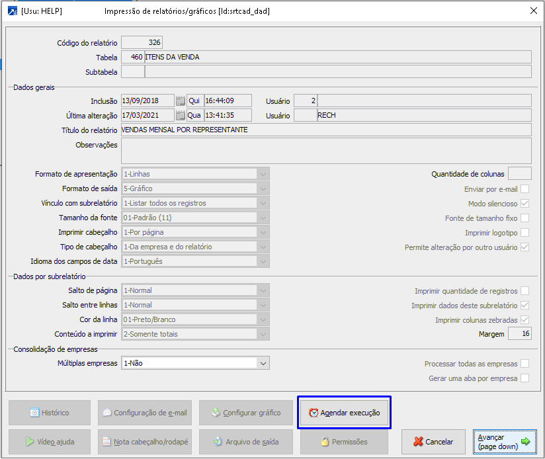The image size is (545, 459).
Task: Click the Subtabela code field
Action: click(133, 72)
